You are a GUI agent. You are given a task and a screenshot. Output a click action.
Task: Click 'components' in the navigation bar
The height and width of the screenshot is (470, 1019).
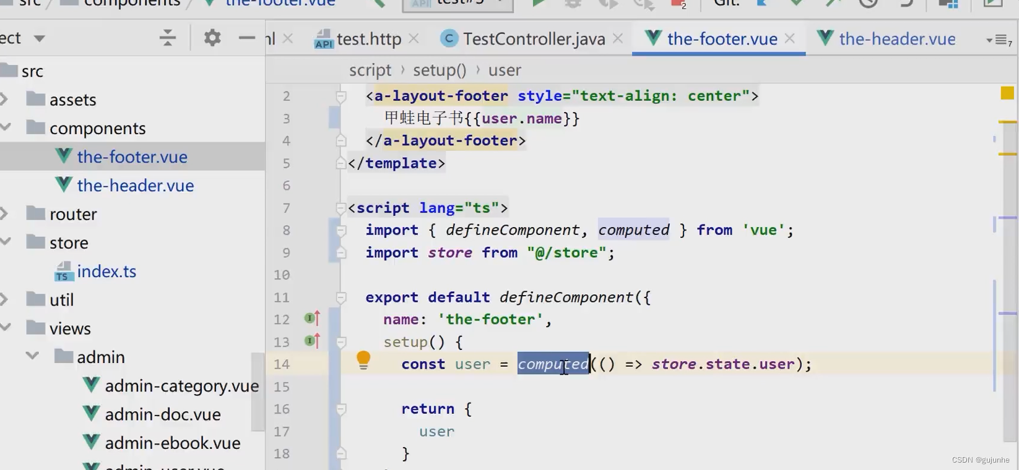tap(132, 3)
